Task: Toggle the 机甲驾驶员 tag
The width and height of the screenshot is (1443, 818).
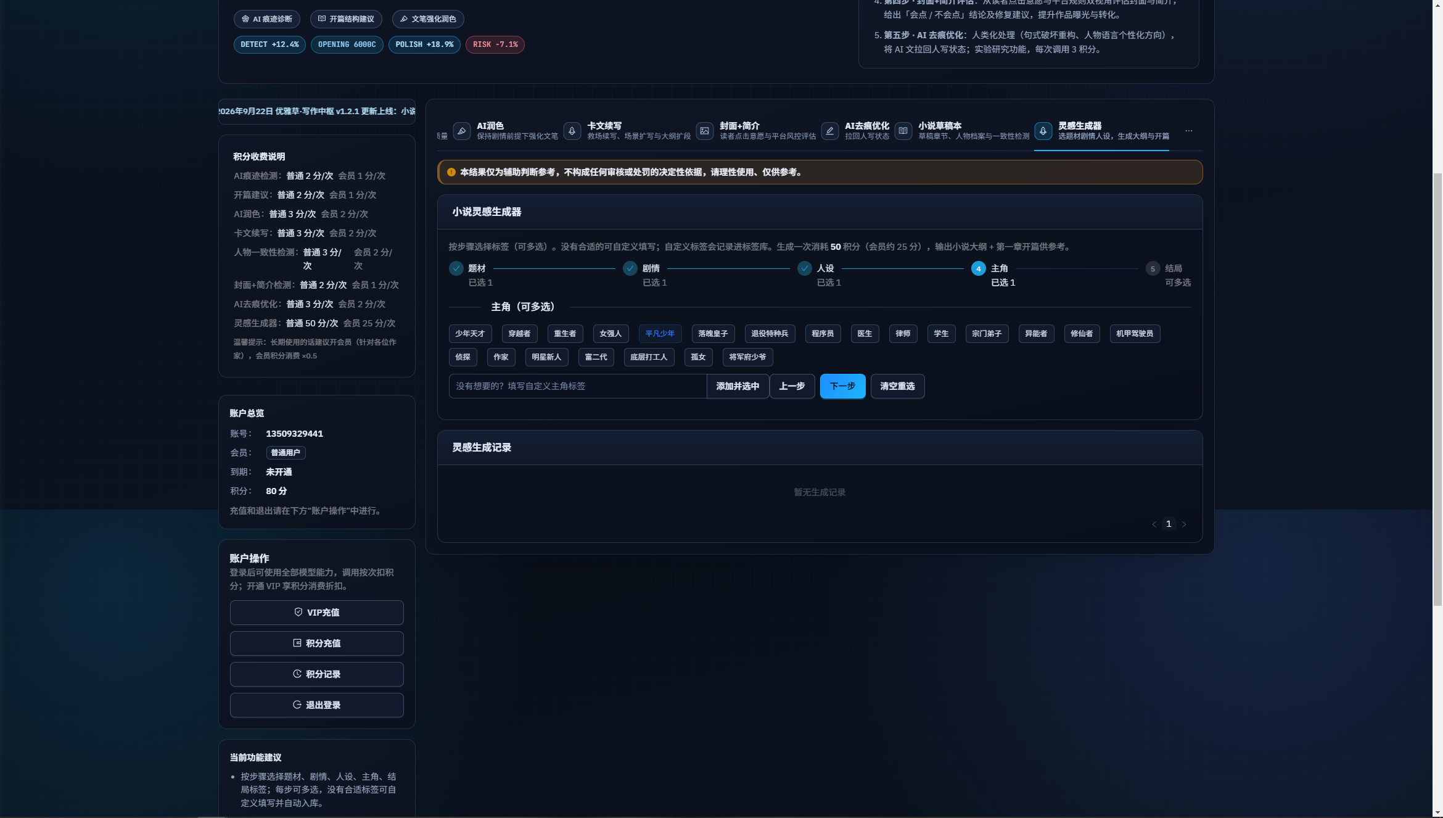Action: pos(1135,334)
